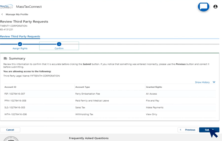
Task: Click the back chevron beside Manage My Profile
Action: [2, 14]
